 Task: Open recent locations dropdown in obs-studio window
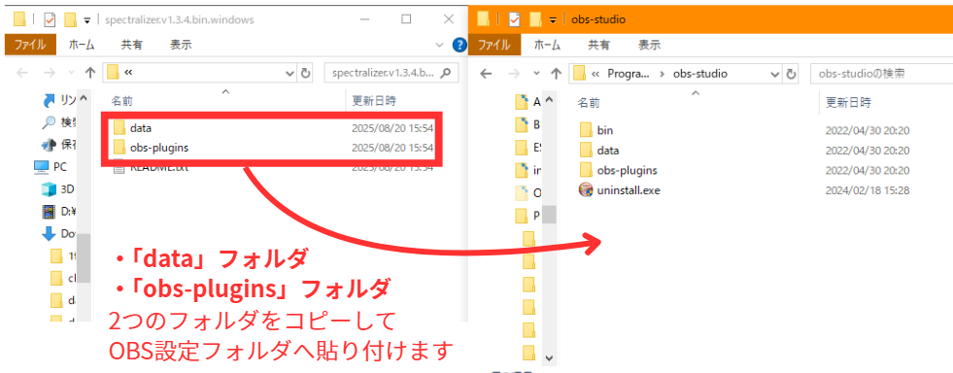click(x=536, y=74)
